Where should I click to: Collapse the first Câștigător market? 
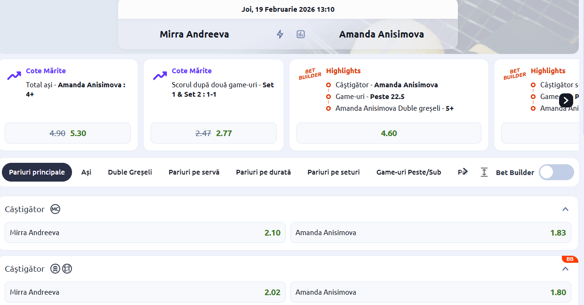click(565, 209)
